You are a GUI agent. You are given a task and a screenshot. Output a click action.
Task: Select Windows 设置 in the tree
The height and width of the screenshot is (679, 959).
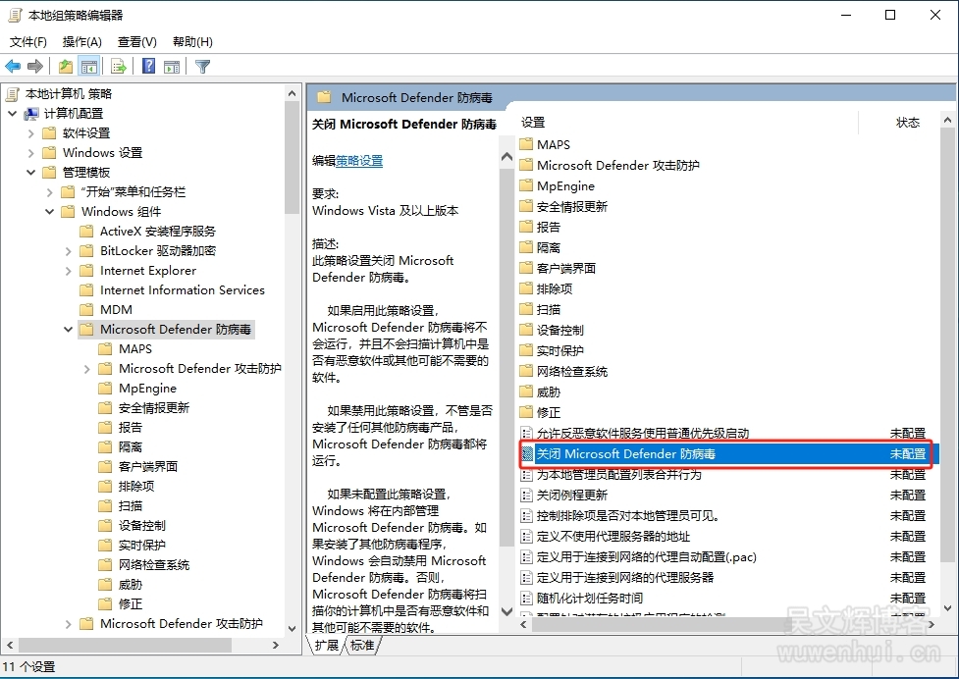(102, 153)
